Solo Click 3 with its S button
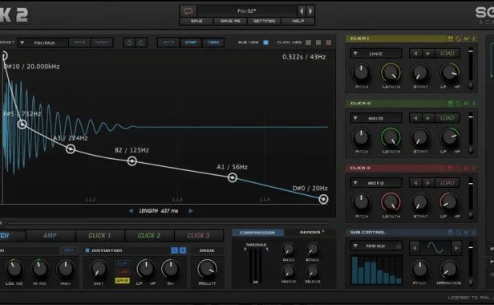Screen dimensions: 494x305 point(473,168)
